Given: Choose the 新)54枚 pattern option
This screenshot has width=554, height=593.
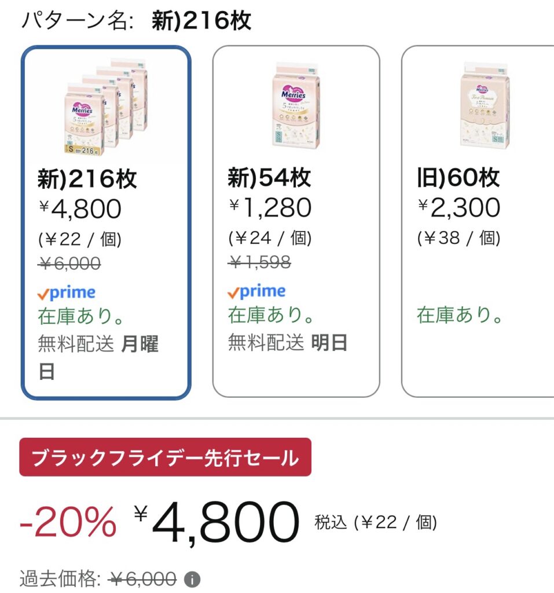Looking at the screenshot, I should click(296, 222).
